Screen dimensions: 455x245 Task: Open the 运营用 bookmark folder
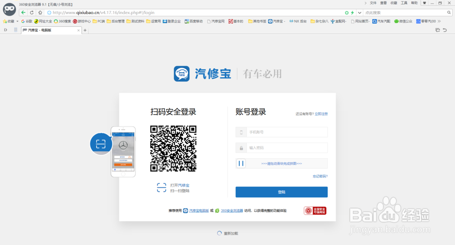pyautogui.click(x=153, y=21)
